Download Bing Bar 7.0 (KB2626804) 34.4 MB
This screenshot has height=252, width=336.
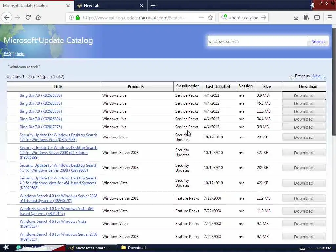304,119
